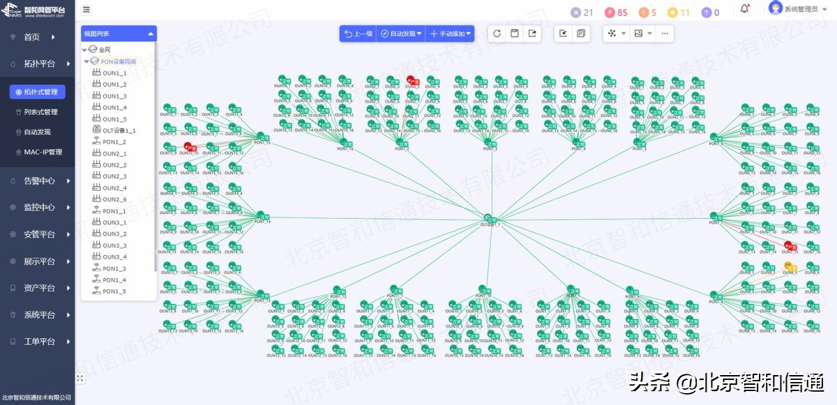
Task: Expand 展示平台 sidebar menu
Action: (39, 261)
